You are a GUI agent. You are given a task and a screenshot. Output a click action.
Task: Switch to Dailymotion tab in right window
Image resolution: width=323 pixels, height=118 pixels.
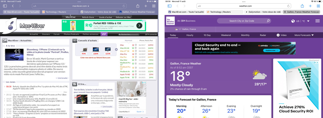(x=263, y=12)
